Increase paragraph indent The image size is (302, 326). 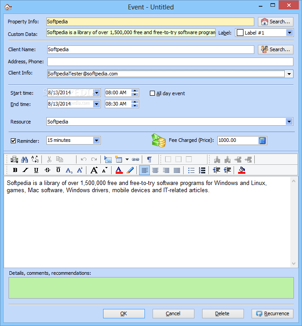pos(227,170)
